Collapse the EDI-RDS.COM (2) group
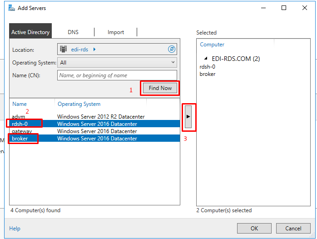 click(x=206, y=59)
